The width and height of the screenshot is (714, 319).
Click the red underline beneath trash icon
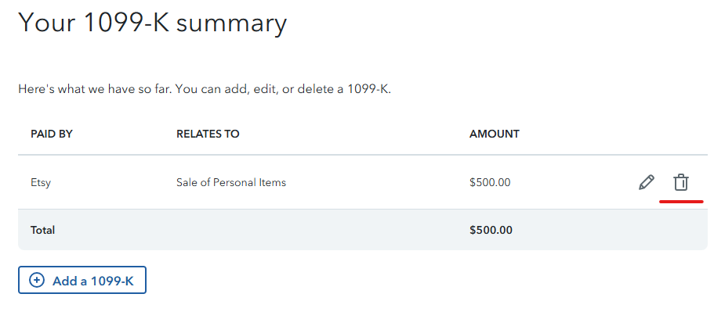click(x=681, y=201)
